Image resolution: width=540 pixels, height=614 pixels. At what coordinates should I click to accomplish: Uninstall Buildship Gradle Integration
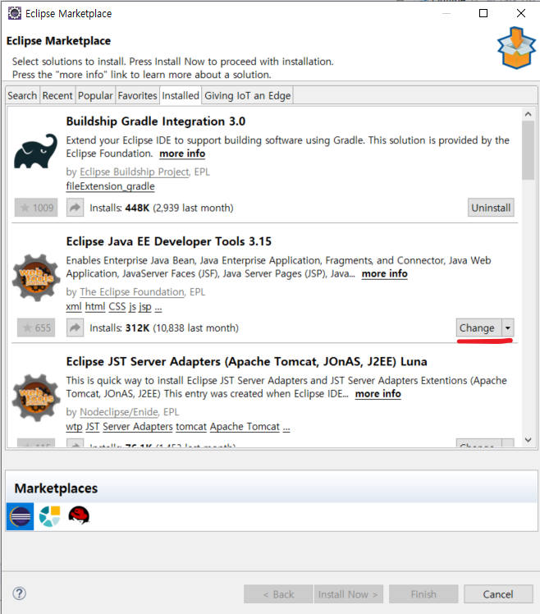(491, 208)
